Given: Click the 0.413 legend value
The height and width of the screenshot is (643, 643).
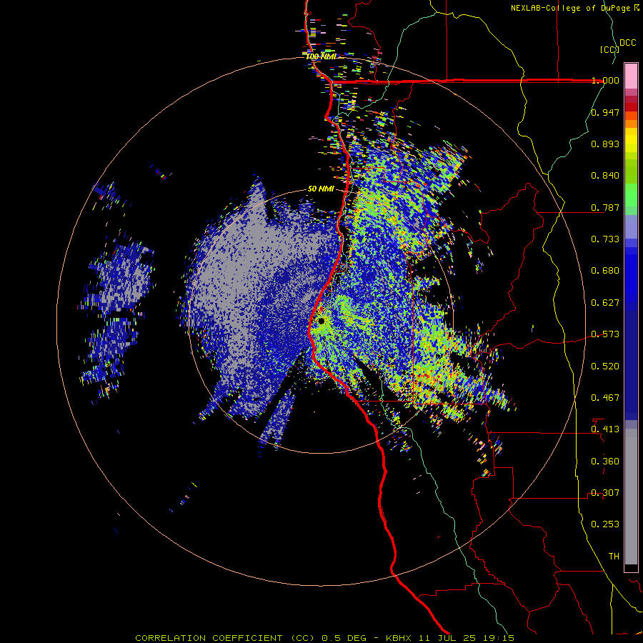Looking at the screenshot, I should click(x=605, y=429).
